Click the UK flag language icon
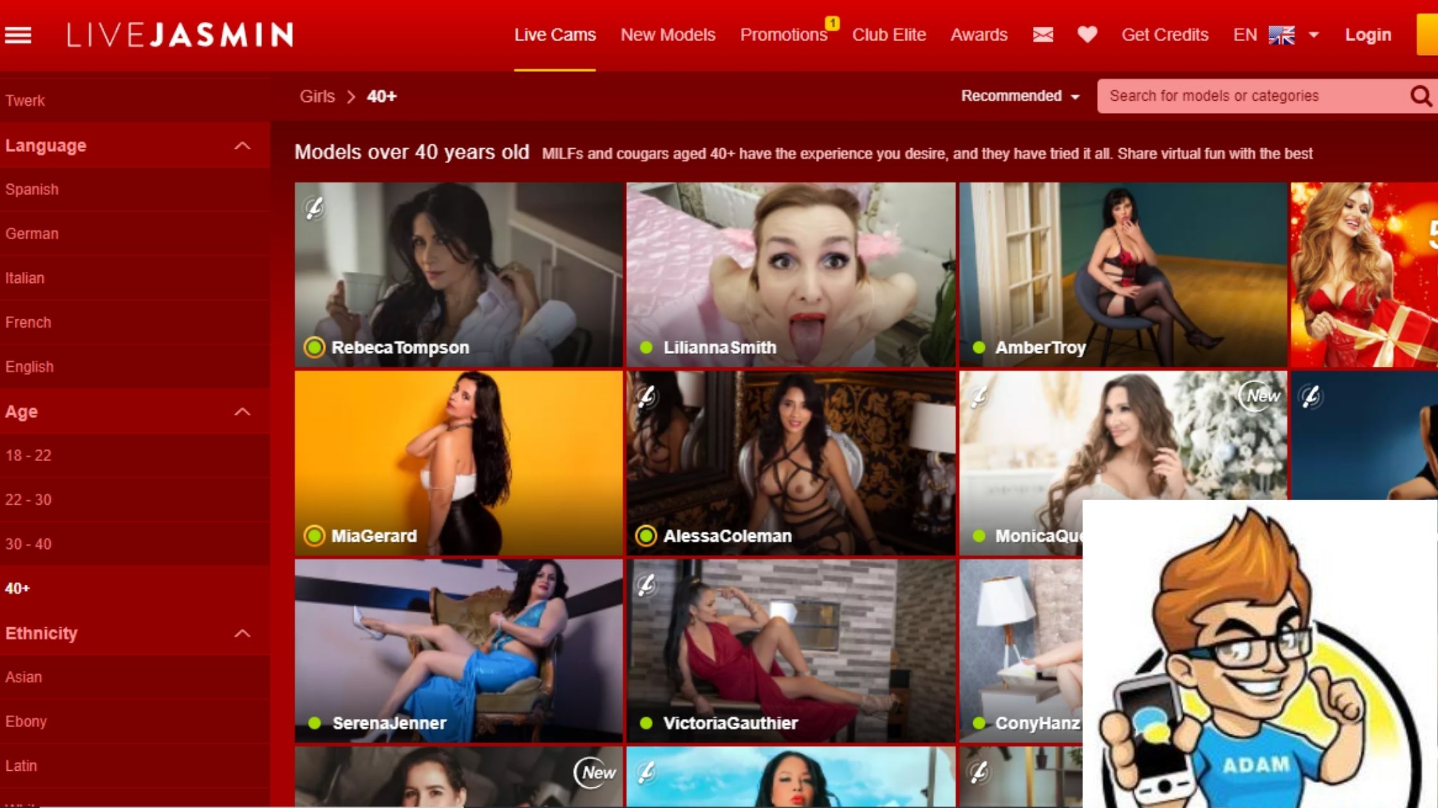This screenshot has height=808, width=1438. 1281,35
